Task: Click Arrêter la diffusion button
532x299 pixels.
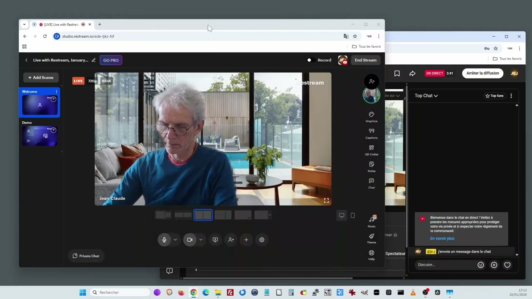Action: (x=483, y=73)
